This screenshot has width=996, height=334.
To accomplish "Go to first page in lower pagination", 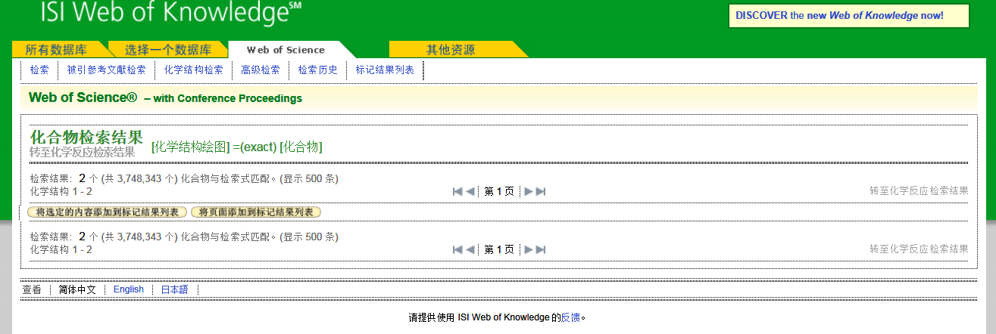I will [457, 249].
